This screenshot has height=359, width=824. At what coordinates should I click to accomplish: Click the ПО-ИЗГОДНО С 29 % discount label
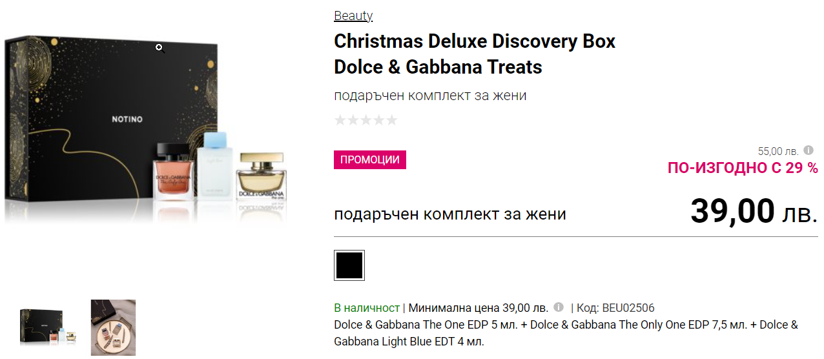coord(743,168)
